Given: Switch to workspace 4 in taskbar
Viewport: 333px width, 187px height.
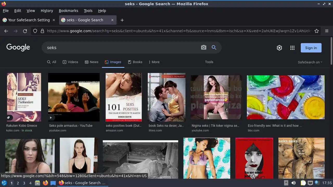Looking at the screenshot, I should pyautogui.click(x=30, y=183).
